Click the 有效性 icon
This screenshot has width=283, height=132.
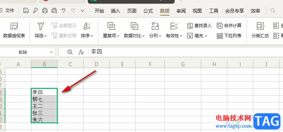pos(174,26)
